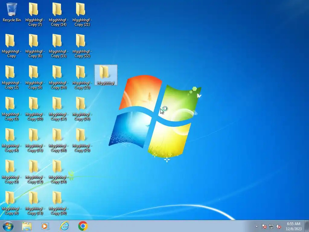
Task: Select folder hfgghhhgf - Copy (21)
Action: [82, 14]
